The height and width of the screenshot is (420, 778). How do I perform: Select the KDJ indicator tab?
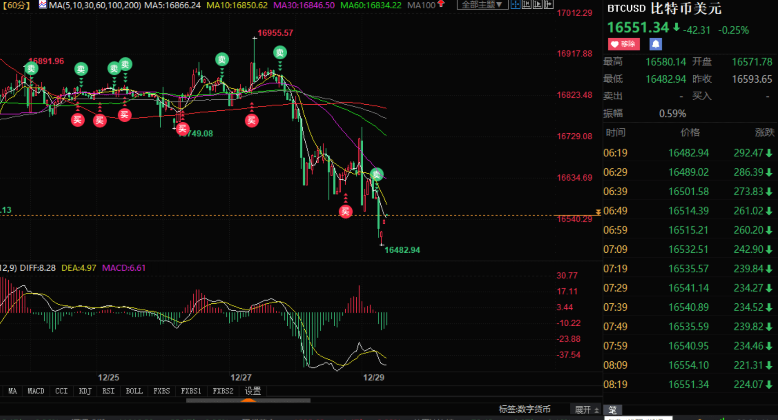coord(85,391)
